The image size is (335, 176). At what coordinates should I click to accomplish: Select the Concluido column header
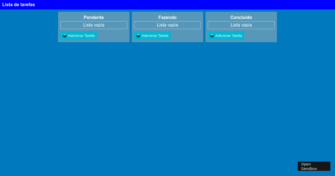pos(241,17)
